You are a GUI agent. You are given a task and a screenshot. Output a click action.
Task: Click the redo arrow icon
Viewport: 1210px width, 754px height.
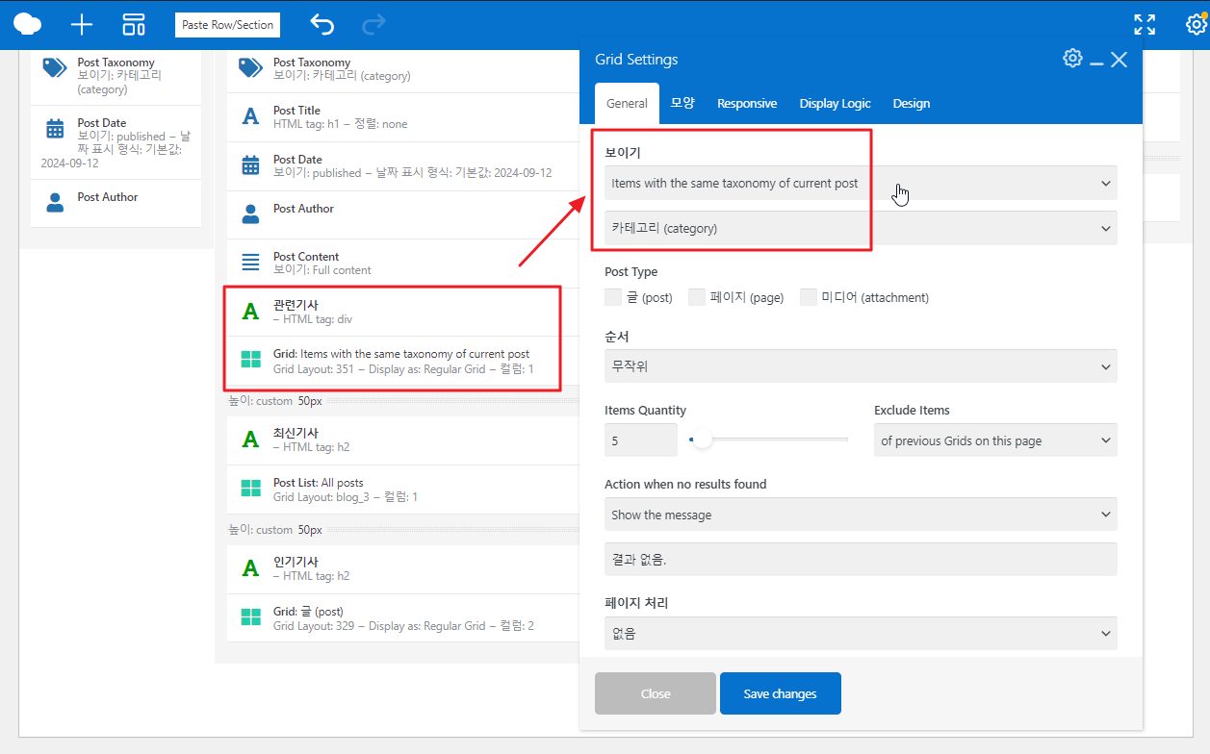click(373, 24)
